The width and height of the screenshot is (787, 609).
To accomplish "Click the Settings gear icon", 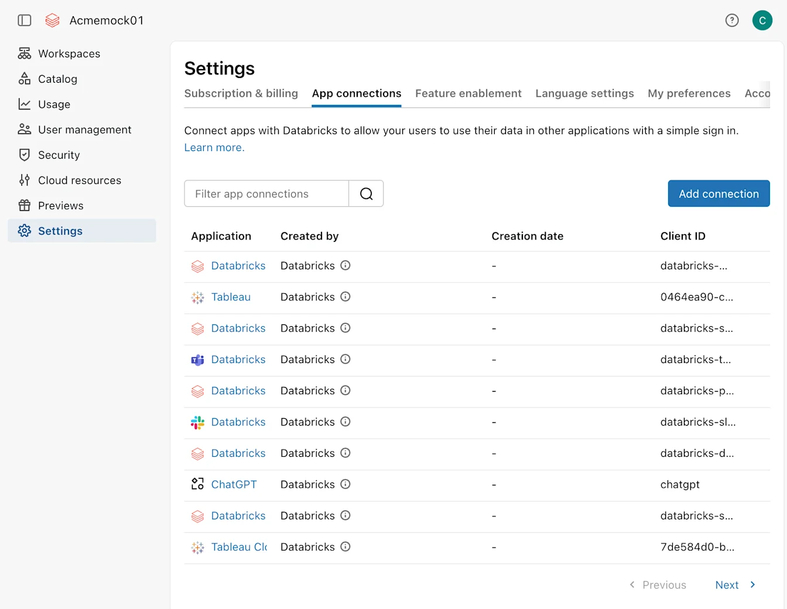I will click(x=25, y=231).
